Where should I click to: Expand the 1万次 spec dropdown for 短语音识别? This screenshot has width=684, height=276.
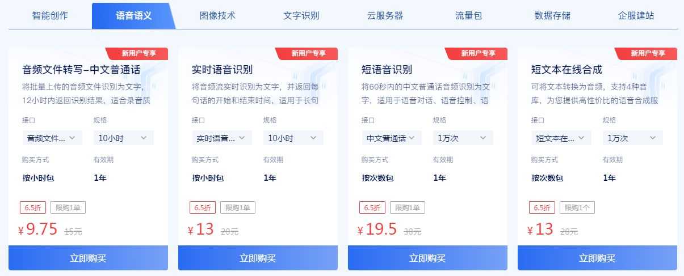[x=463, y=138]
